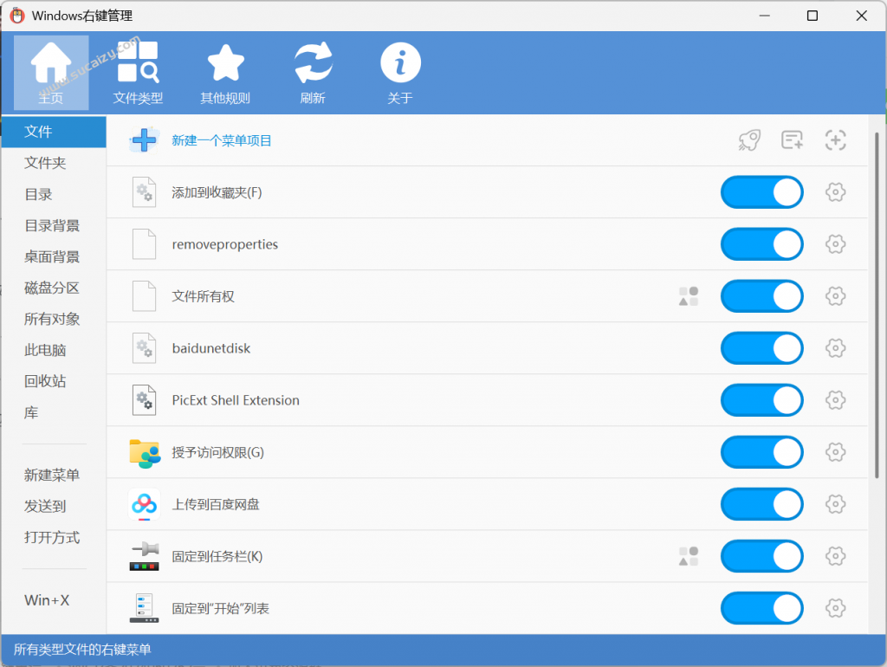
Task: Click the 文件所有权 item label
Action: 203,296
